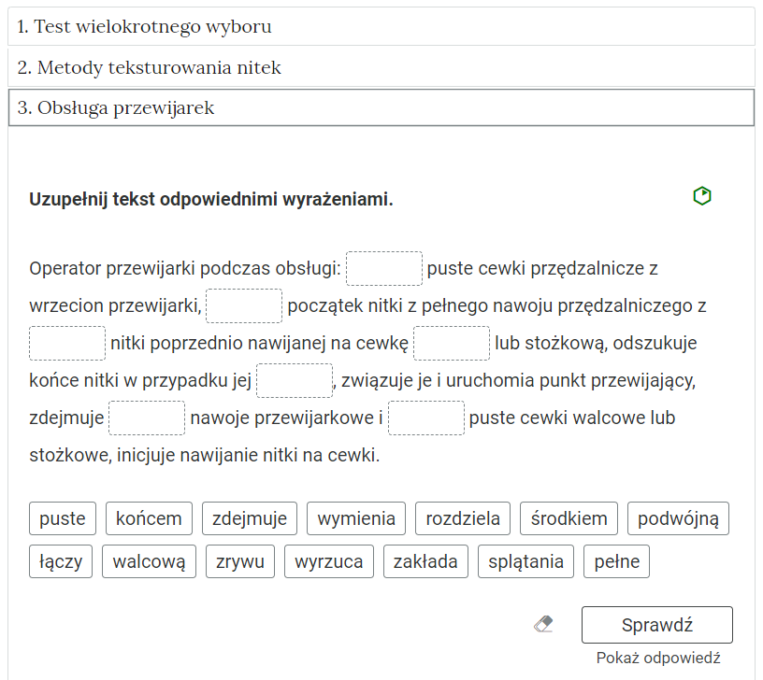Click the blank after 'nawijanej na cewkę'

point(452,343)
